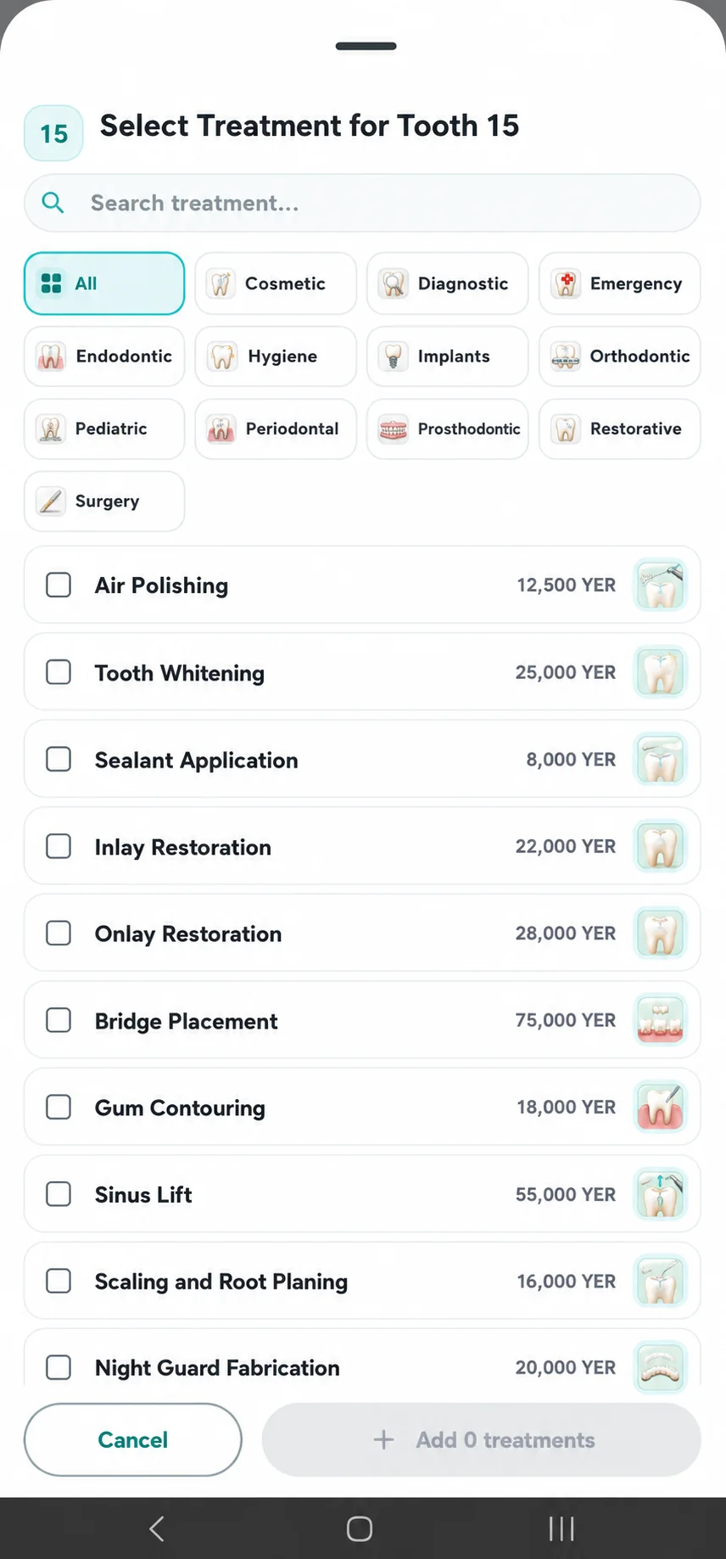Click the Night Guard Fabrication icon
Screen dimensions: 726x1559
coord(660,1366)
